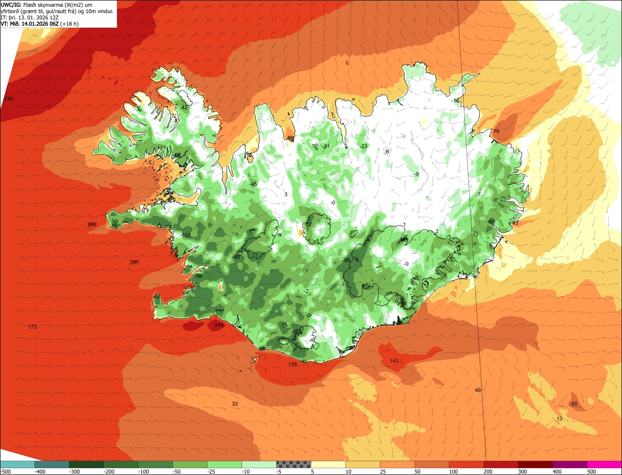Select the light green -25 to -10 legend swatch
Image resolution: width=622 pixels, height=475 pixels.
pos(225,464)
